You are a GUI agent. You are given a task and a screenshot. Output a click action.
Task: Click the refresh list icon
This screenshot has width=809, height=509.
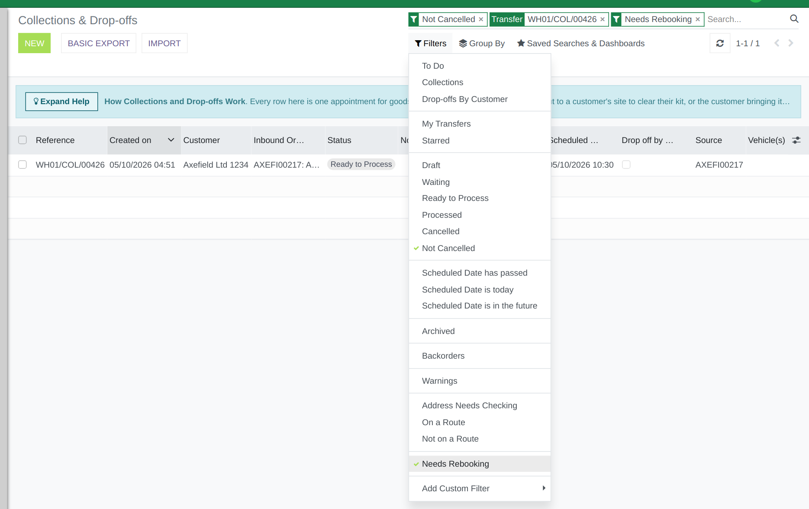[x=720, y=43]
